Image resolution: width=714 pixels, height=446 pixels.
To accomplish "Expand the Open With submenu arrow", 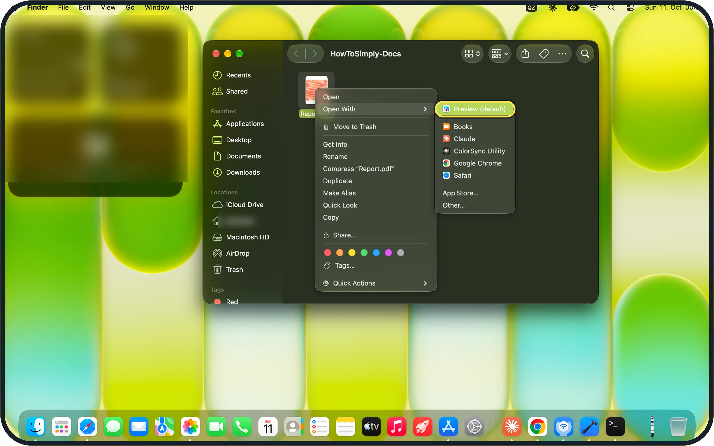I will coord(425,109).
